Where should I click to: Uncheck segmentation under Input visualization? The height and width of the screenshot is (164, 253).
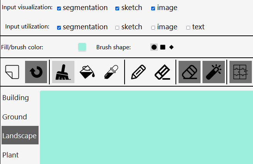click(59, 8)
